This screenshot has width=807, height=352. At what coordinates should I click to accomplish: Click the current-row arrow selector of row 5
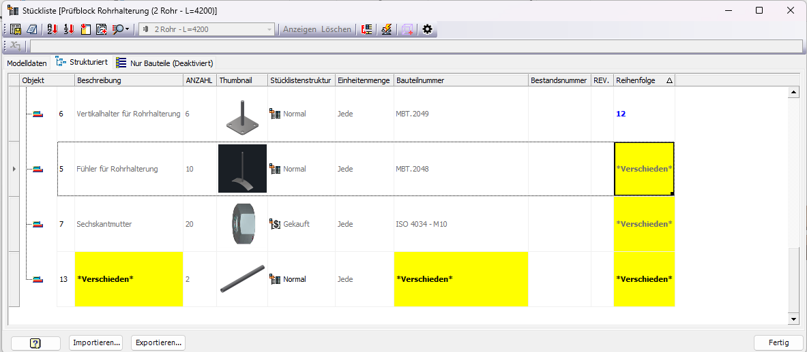(14, 169)
